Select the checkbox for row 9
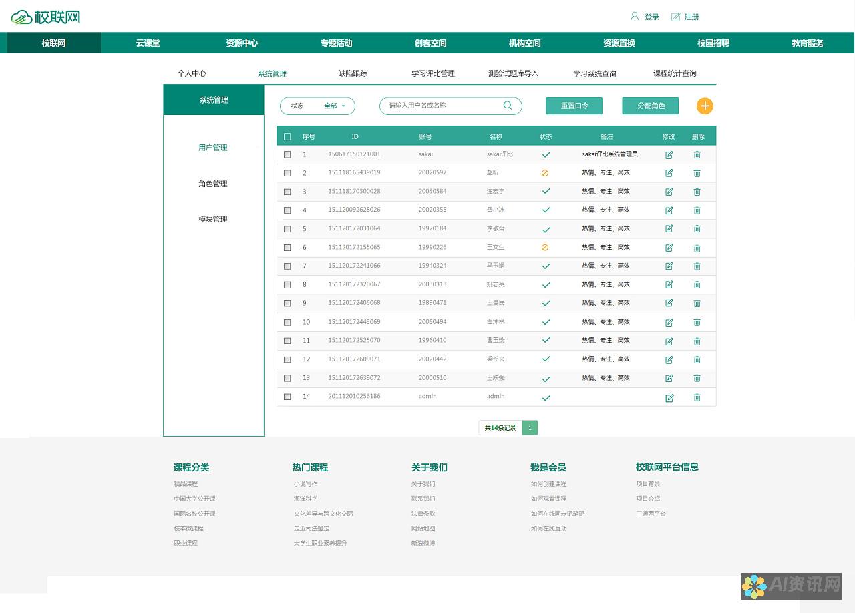Viewport: 855px width, 613px height. pos(287,303)
